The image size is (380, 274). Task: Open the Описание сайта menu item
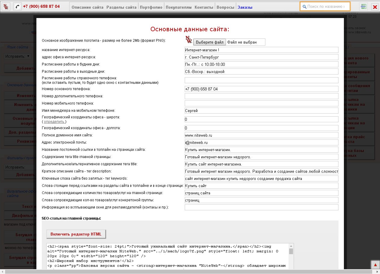(x=88, y=7)
